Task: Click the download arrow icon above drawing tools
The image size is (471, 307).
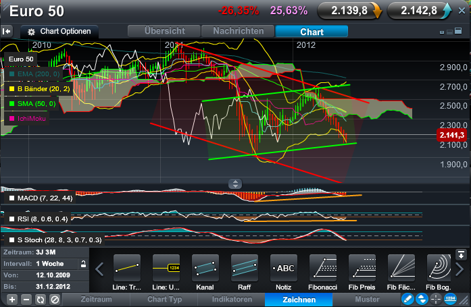Action: (461, 254)
